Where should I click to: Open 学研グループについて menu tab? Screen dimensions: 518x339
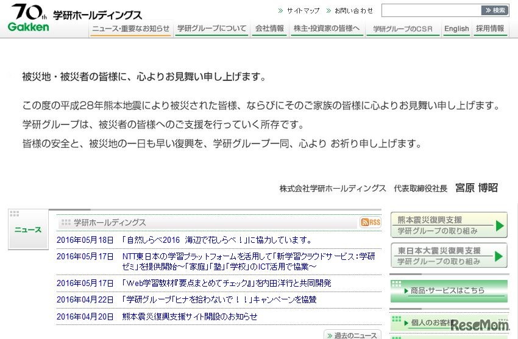[x=211, y=29]
